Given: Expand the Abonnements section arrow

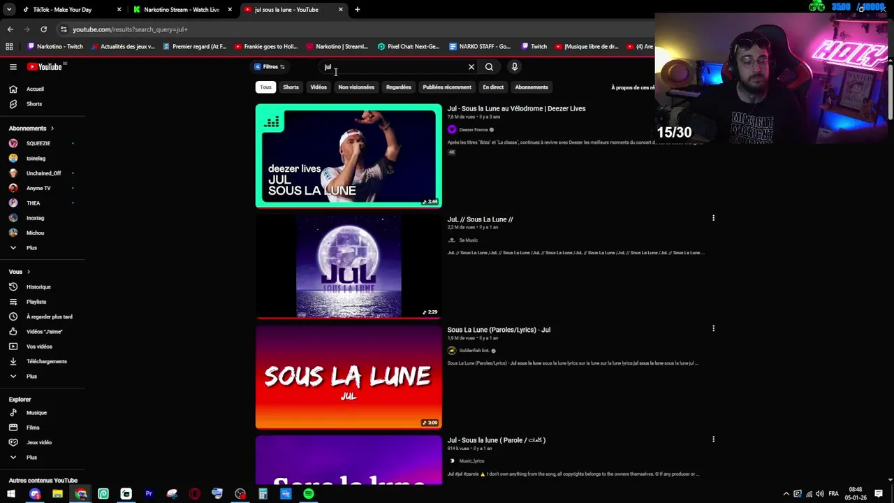Looking at the screenshot, I should (52, 129).
